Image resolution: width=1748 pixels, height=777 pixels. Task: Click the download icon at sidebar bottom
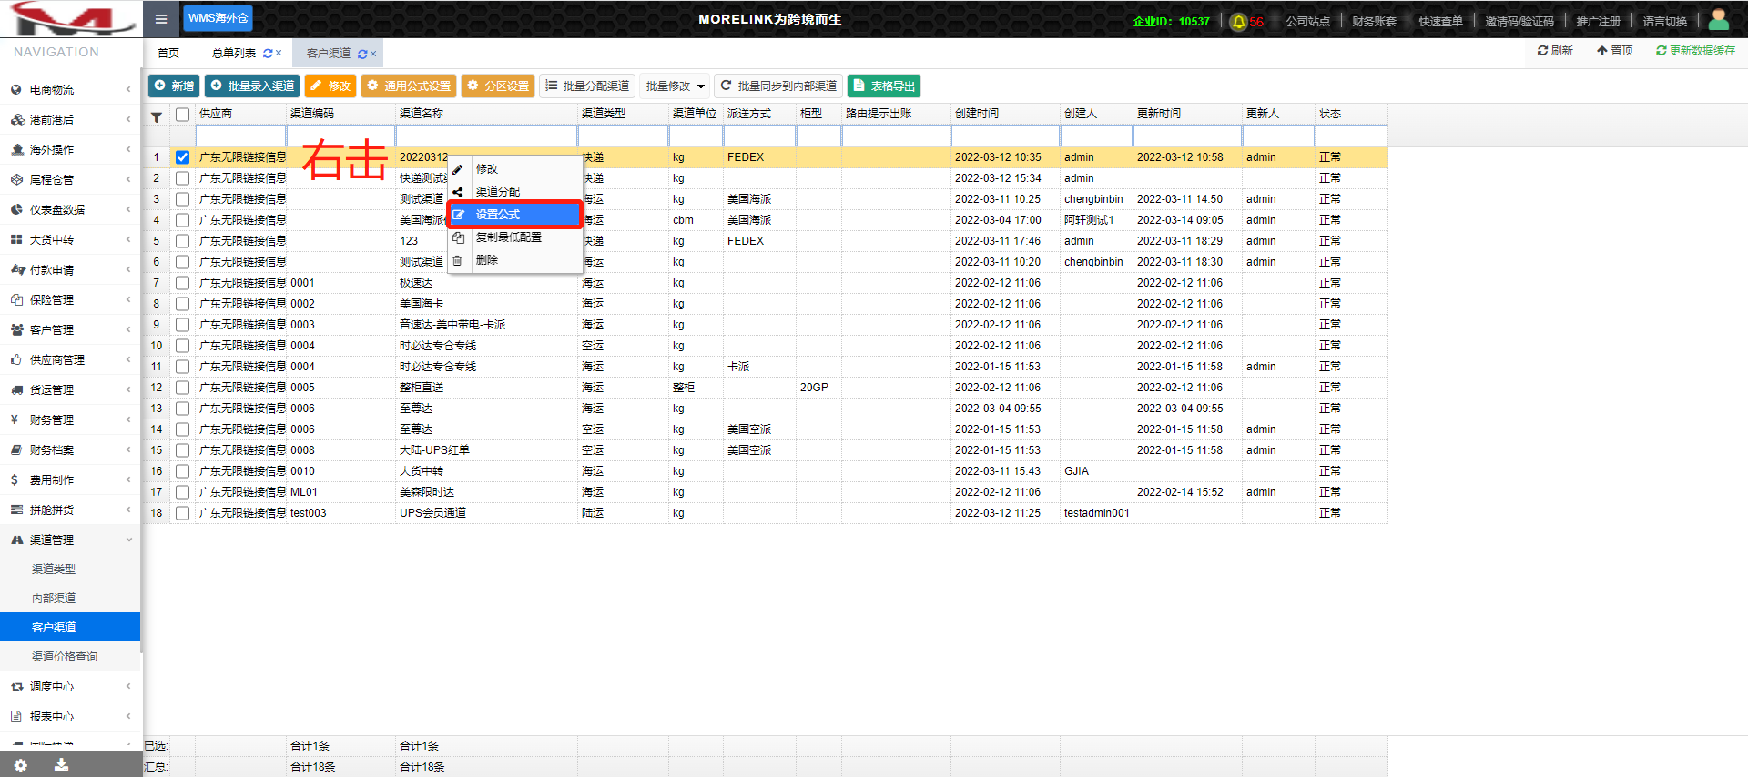(61, 764)
